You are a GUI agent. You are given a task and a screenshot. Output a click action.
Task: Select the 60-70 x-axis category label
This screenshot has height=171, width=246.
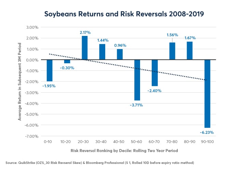[x=155, y=141]
